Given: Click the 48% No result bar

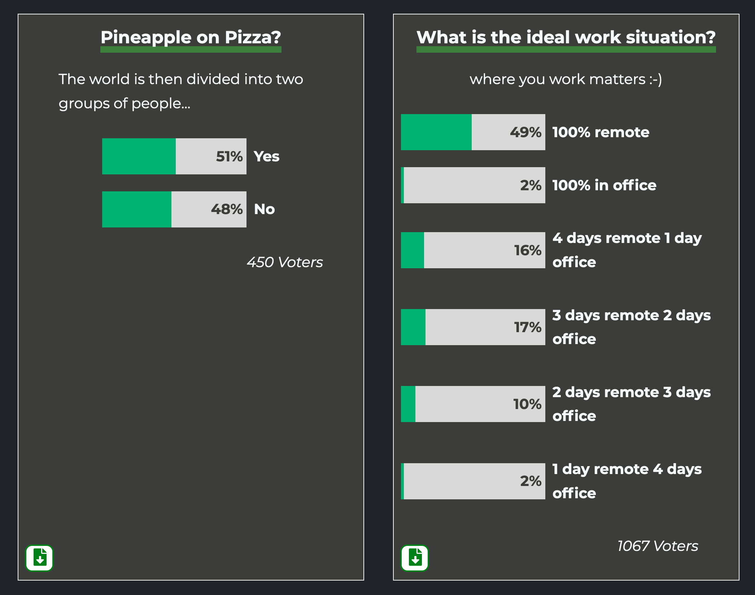Looking at the screenshot, I should (174, 209).
